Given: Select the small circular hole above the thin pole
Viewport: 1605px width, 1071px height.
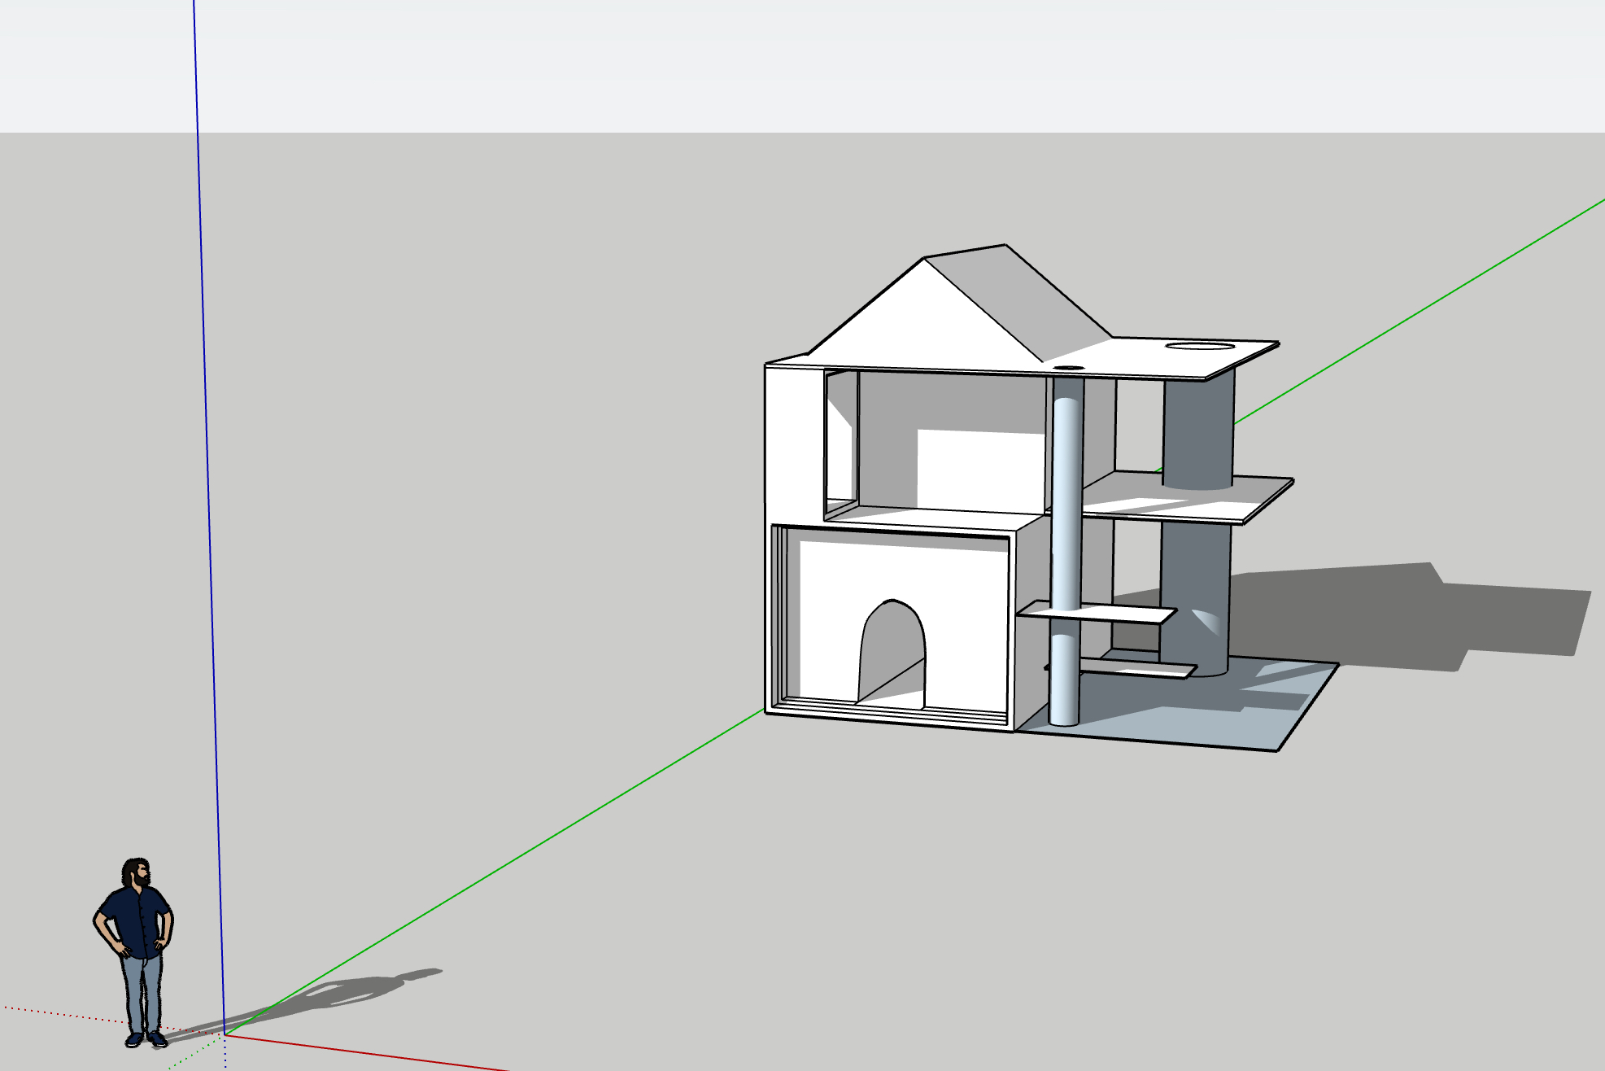Looking at the screenshot, I should [x=1069, y=368].
